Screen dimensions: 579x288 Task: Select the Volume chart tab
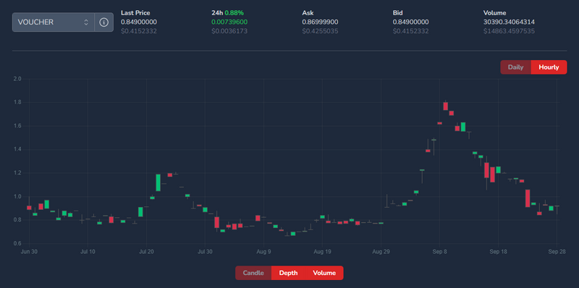click(x=324, y=273)
